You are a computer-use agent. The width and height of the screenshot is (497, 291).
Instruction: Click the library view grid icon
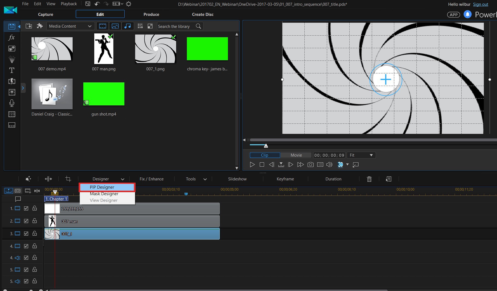click(x=140, y=26)
